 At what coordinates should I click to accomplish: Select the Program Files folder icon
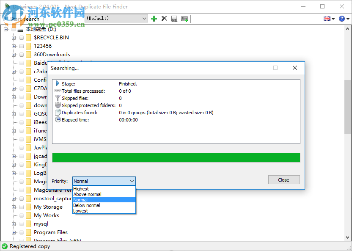click(x=28, y=232)
